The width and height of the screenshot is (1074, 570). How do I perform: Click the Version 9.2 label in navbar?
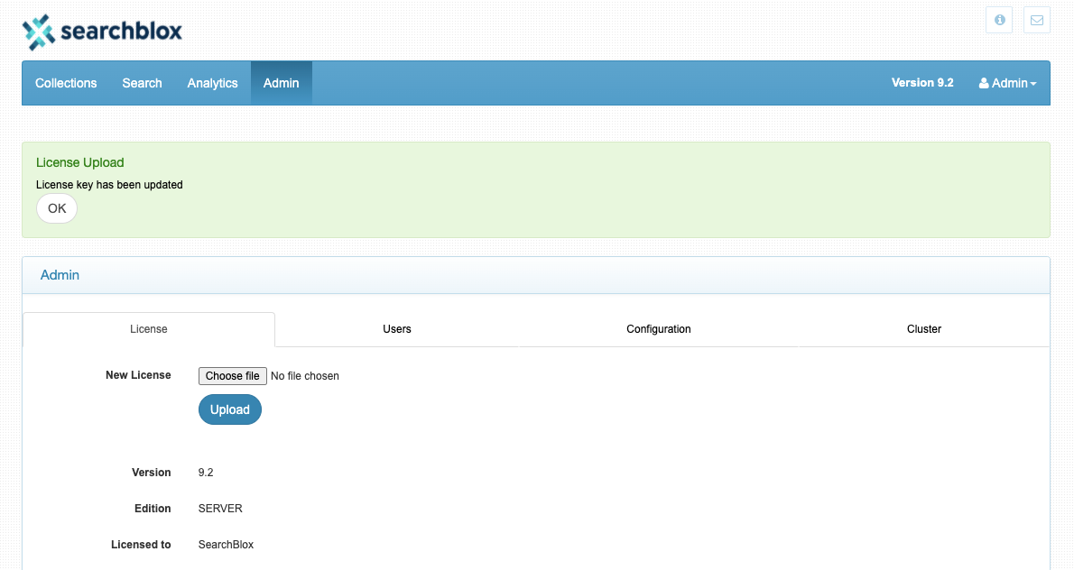(x=922, y=83)
